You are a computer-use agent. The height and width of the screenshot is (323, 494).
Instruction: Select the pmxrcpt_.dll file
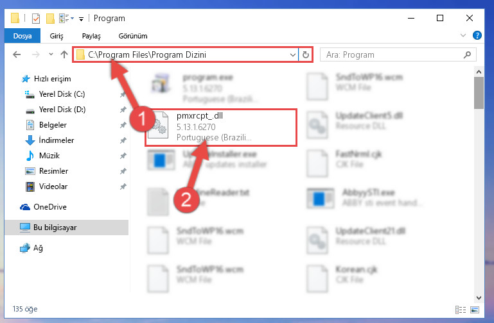220,127
